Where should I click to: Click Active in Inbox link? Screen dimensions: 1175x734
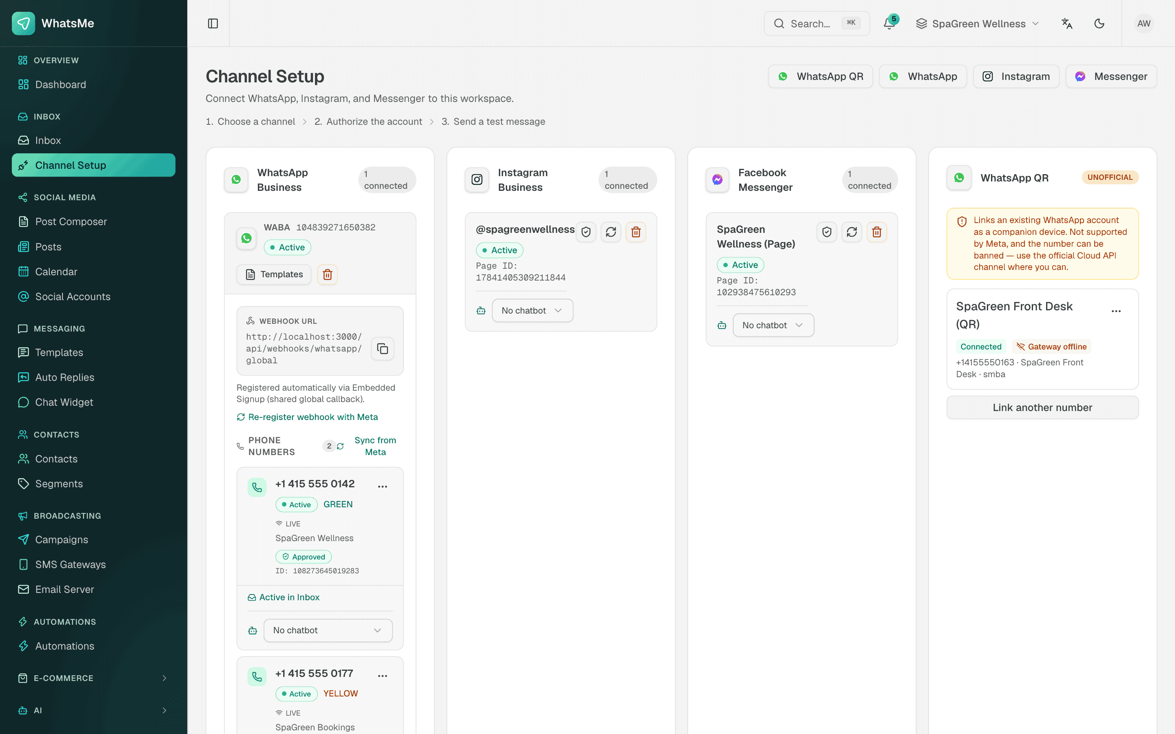pyautogui.click(x=284, y=597)
